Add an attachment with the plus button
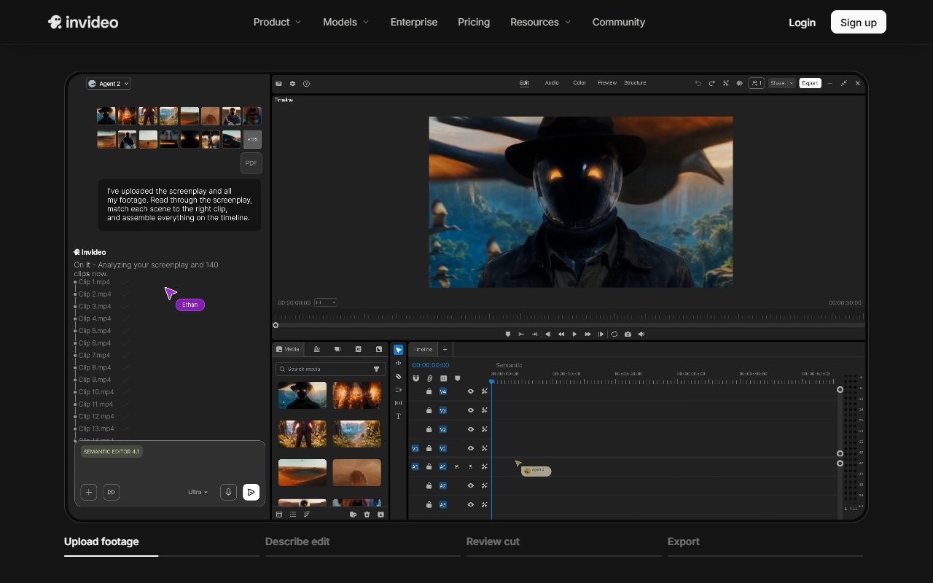 [x=88, y=493]
